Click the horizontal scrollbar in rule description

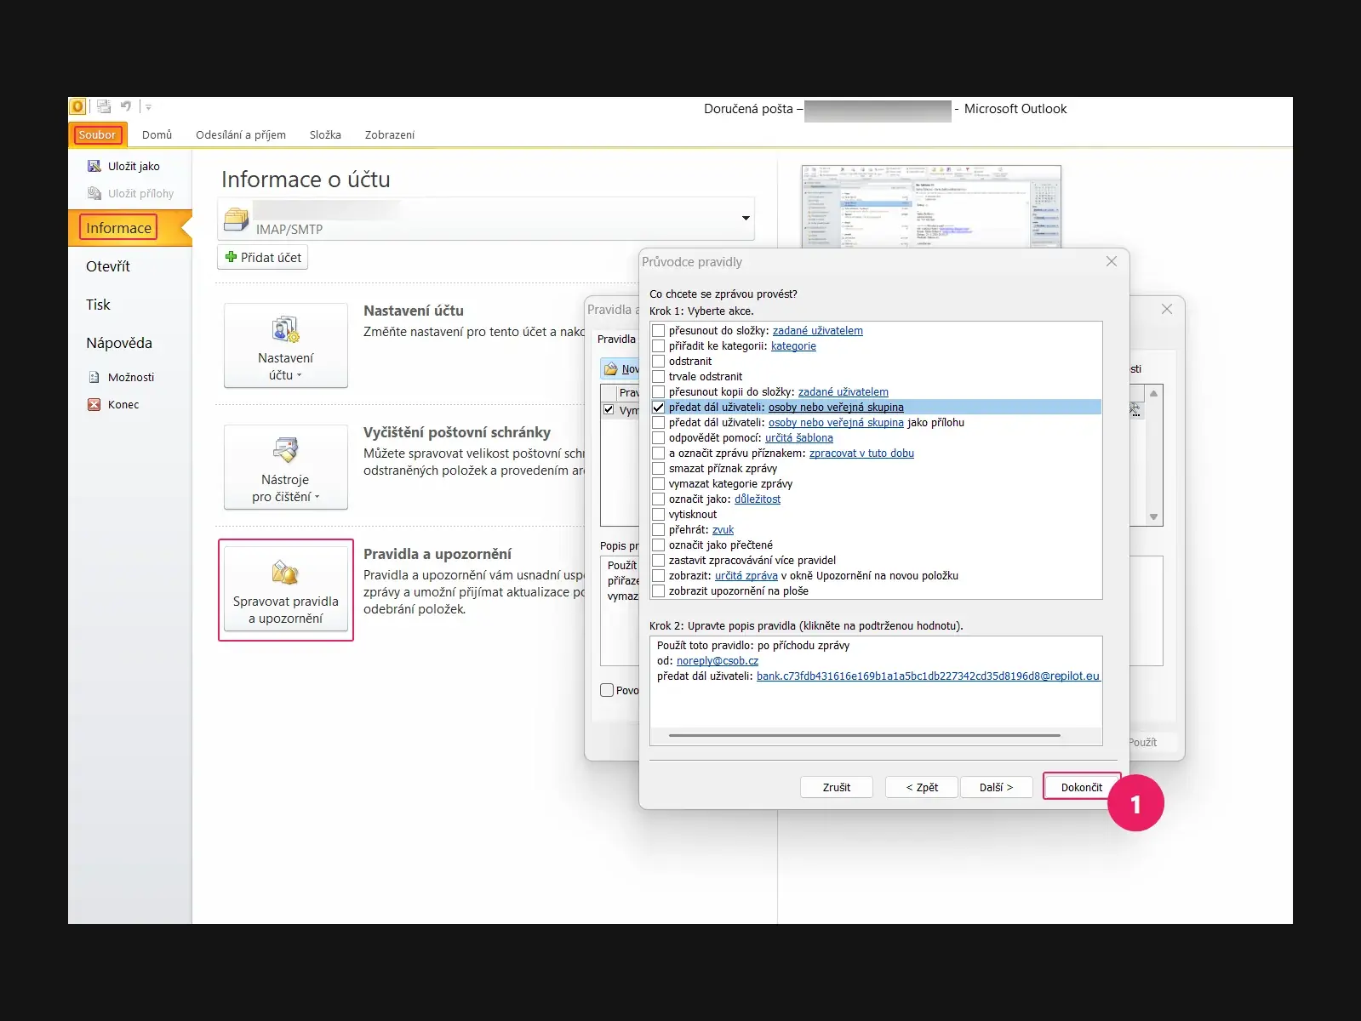865,735
